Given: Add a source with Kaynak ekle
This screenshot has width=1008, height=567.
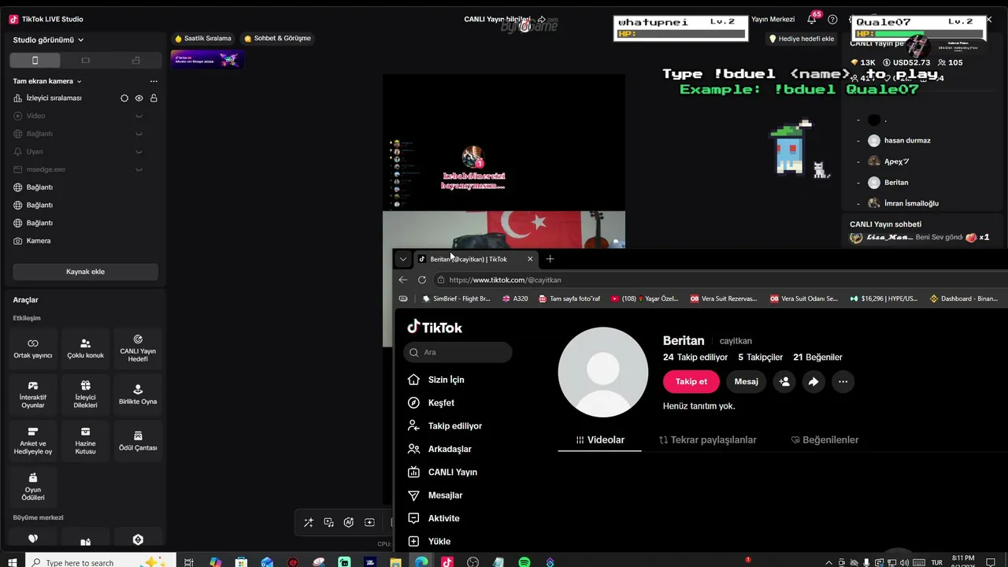Looking at the screenshot, I should pyautogui.click(x=85, y=272).
